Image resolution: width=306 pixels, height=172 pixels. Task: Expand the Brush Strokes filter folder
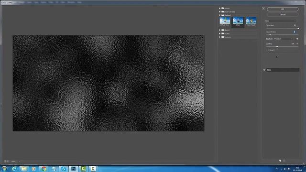220,11
